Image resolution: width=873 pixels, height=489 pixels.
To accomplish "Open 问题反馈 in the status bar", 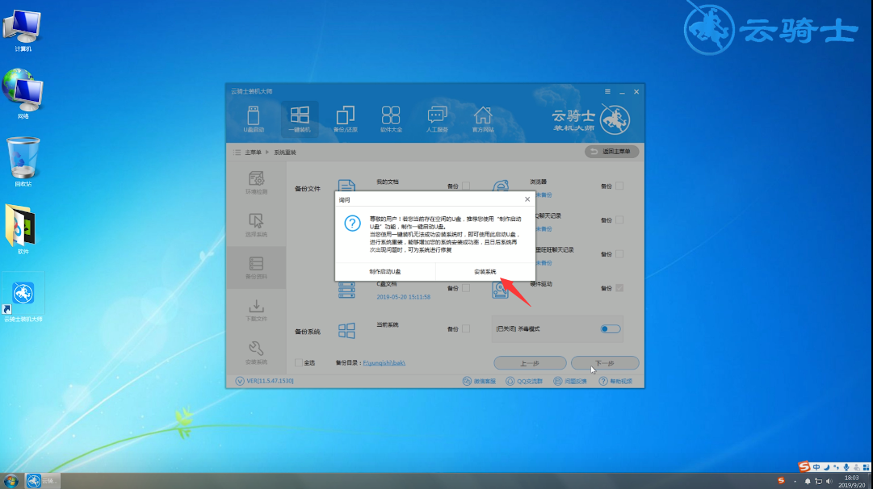I will click(x=570, y=381).
